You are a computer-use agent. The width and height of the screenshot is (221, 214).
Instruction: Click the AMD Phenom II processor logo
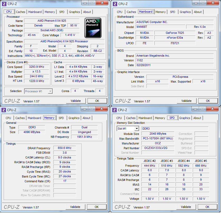coord(93,28)
